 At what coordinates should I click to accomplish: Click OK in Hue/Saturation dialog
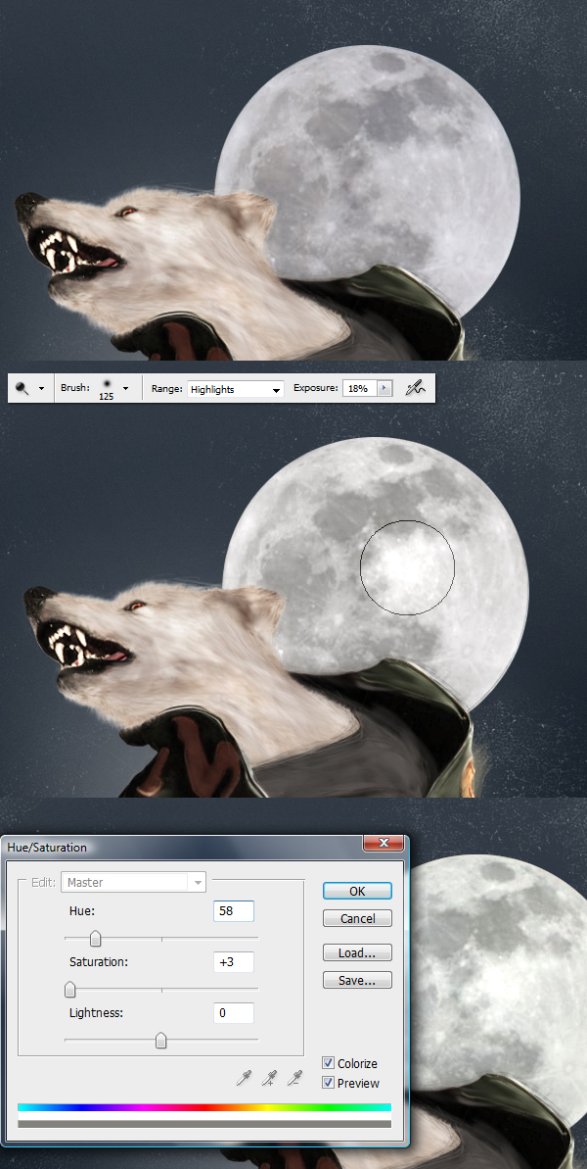tap(357, 891)
